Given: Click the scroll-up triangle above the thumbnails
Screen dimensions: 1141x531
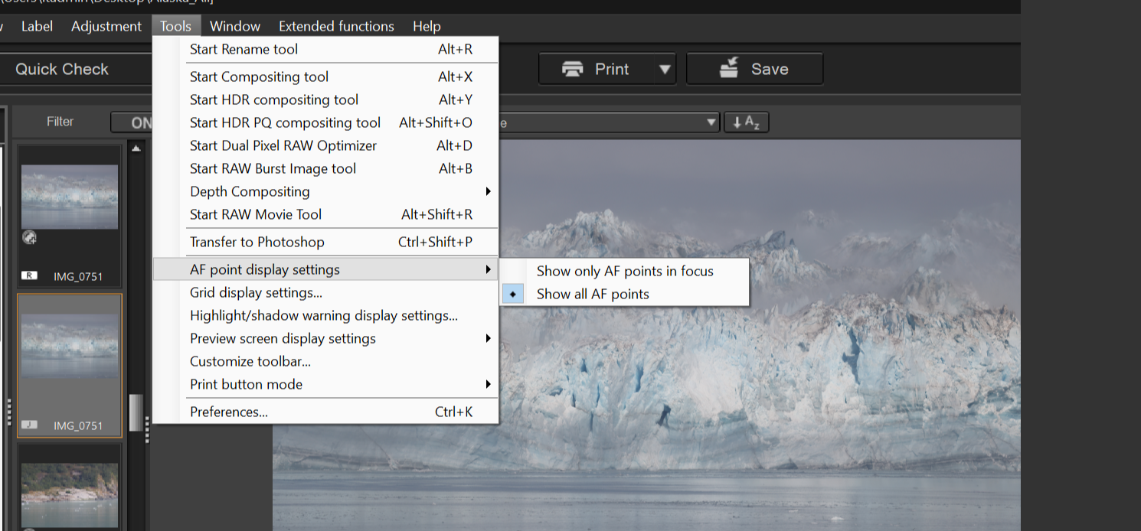Looking at the screenshot, I should click(136, 147).
